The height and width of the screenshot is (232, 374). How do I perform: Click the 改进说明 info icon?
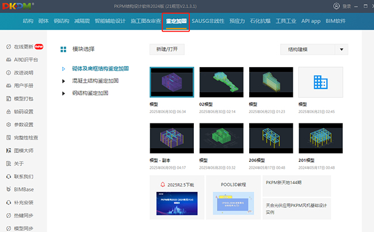click(9, 72)
